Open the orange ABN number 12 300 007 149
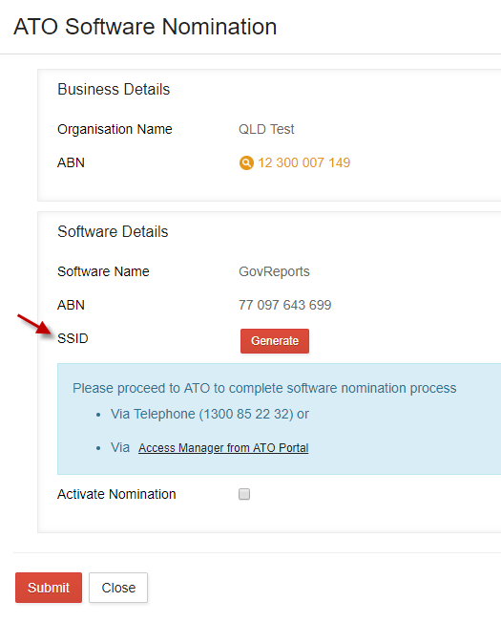The image size is (501, 623). click(x=303, y=162)
